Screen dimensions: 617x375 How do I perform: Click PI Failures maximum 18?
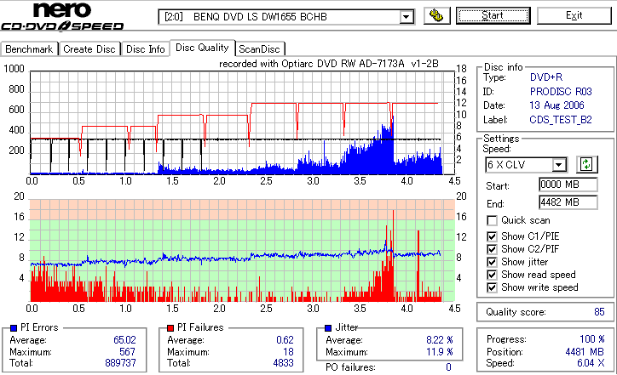coord(288,351)
